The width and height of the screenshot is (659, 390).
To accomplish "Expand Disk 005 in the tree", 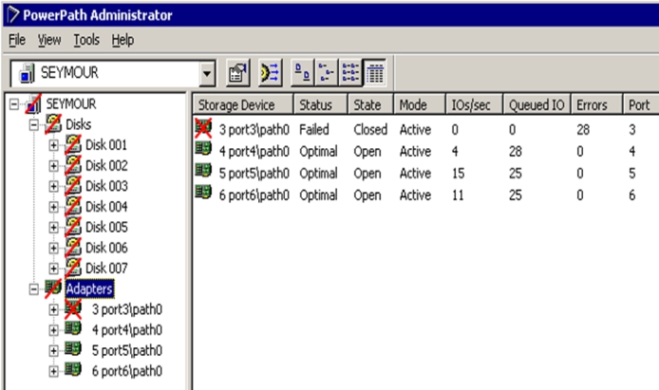I will (x=53, y=227).
